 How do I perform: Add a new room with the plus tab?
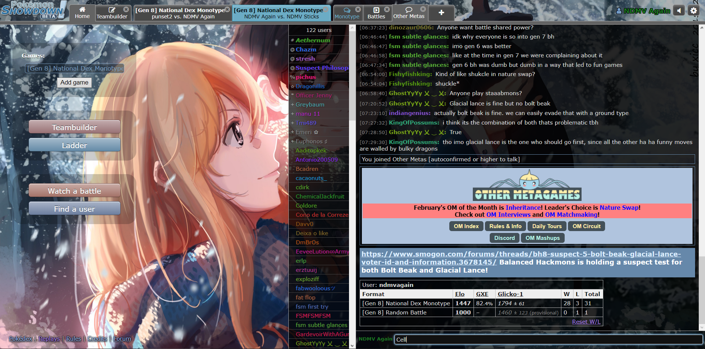(441, 13)
